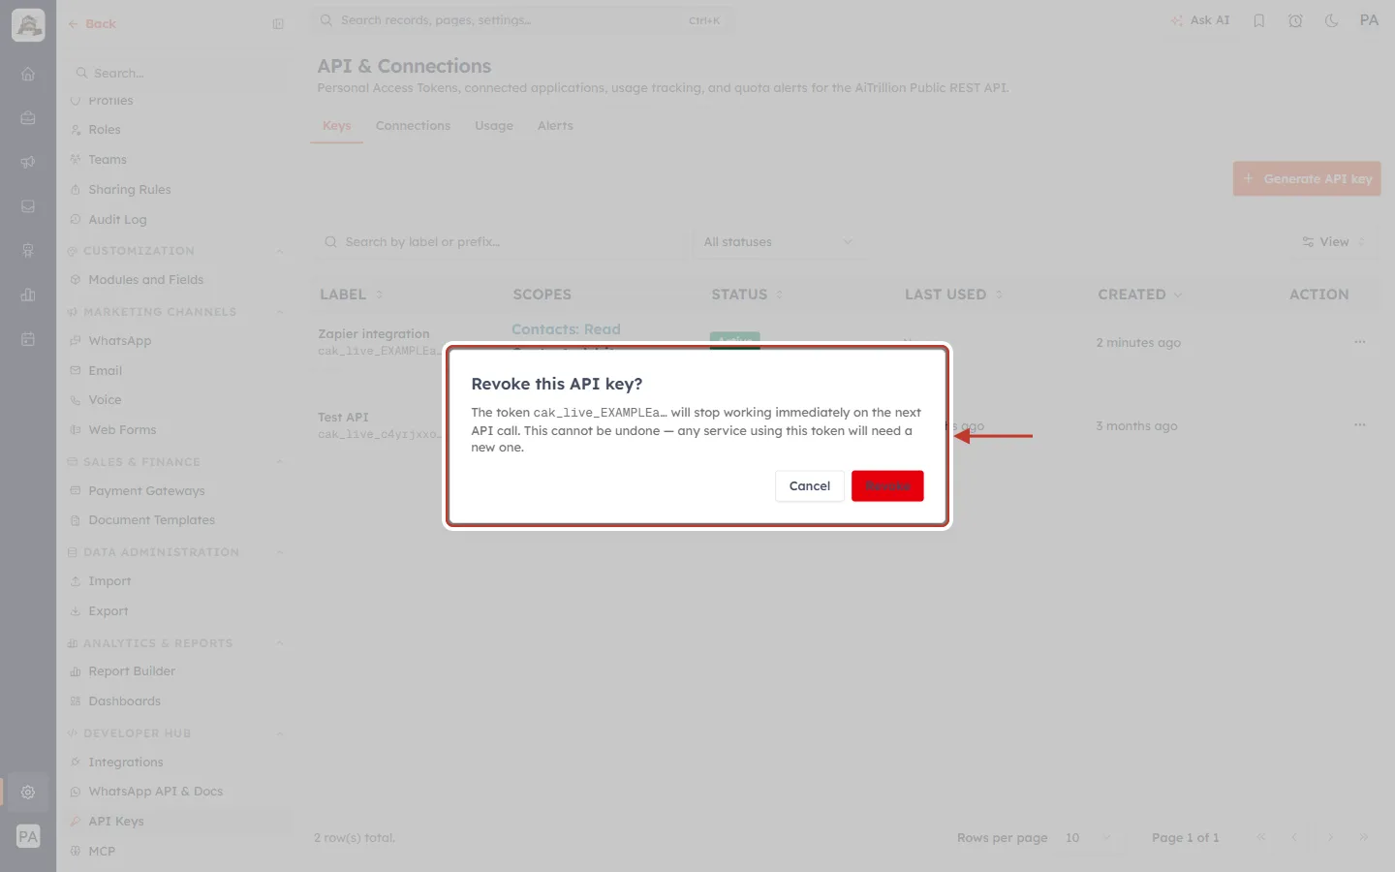Viewport: 1395px width, 872px height.
Task: Open WhatsApp API & Docs in the sidebar
Action: tap(155, 792)
